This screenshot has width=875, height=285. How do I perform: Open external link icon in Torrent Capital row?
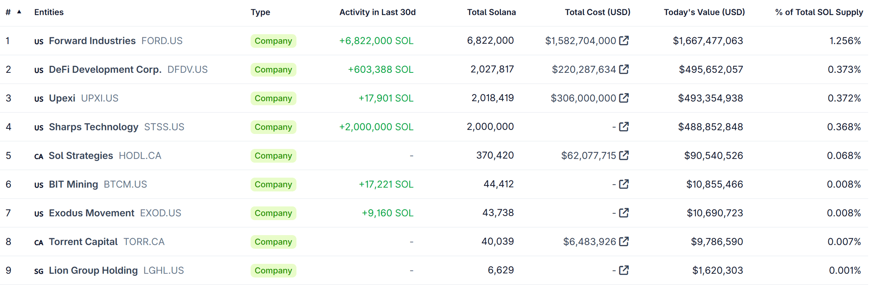coord(624,241)
